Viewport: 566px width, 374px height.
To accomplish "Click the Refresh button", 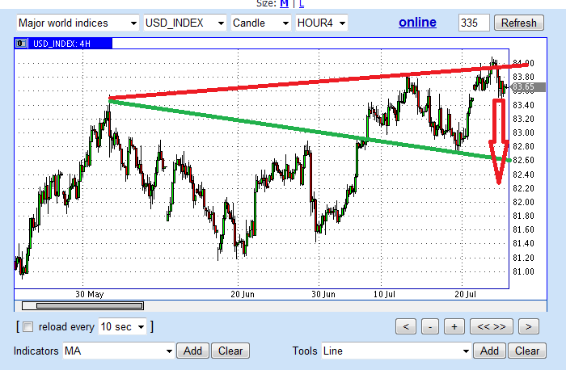I will click(519, 23).
